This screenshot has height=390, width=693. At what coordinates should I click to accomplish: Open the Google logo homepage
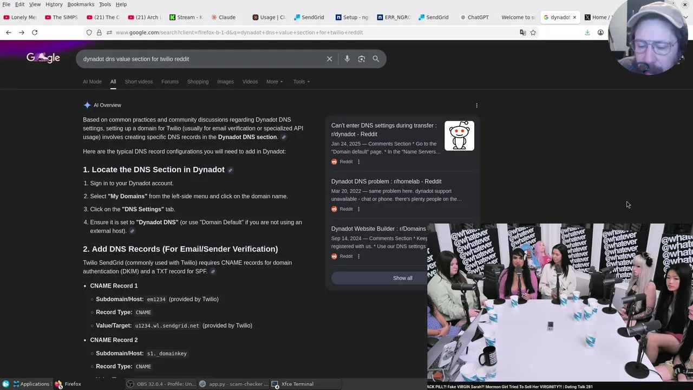point(43,58)
